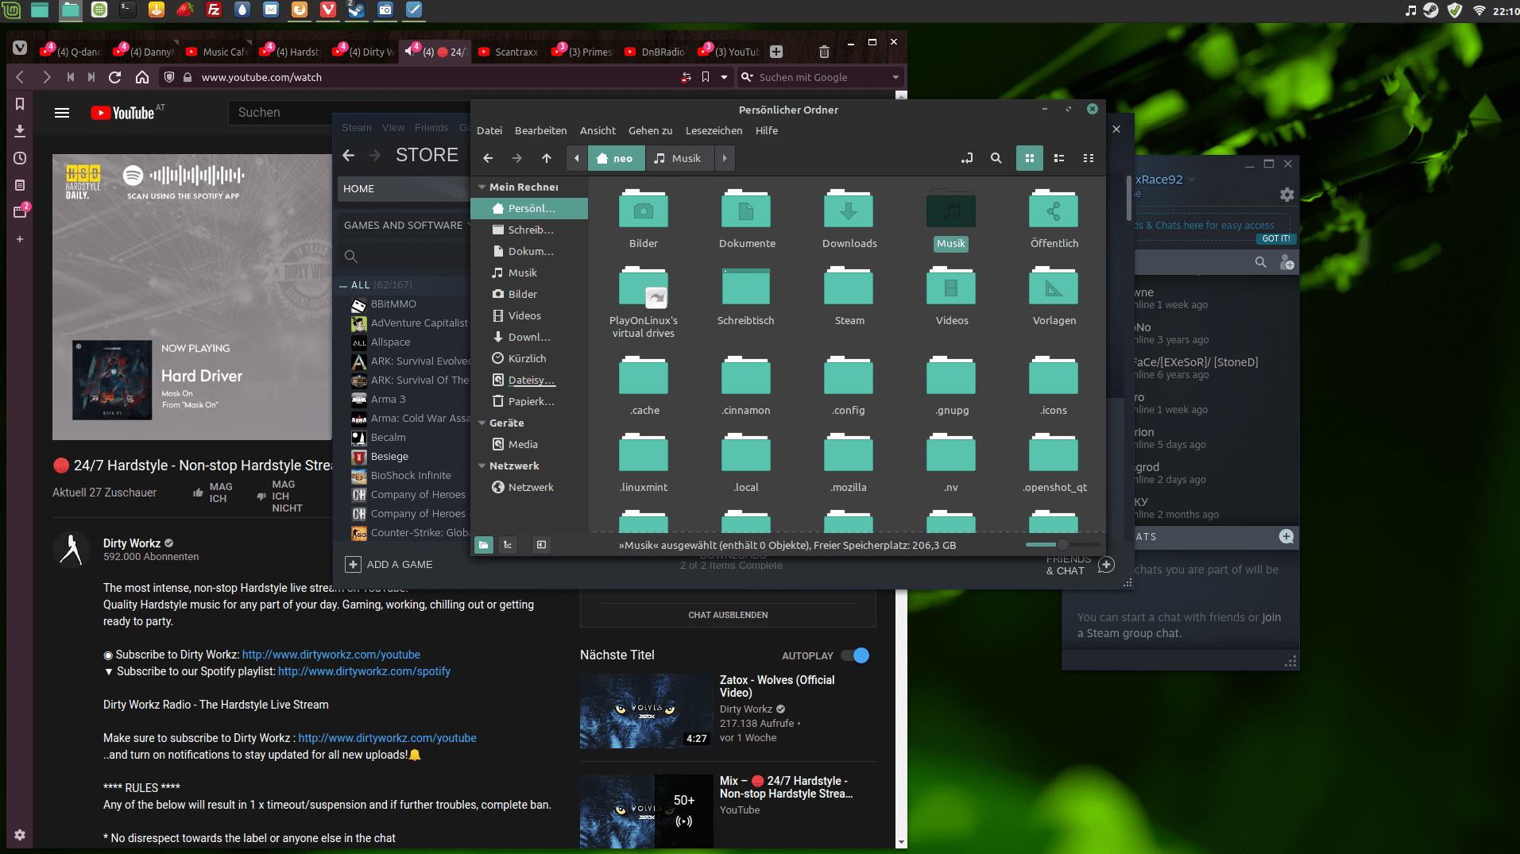
Task: Select Arma 3 in Steam library
Action: (x=388, y=400)
